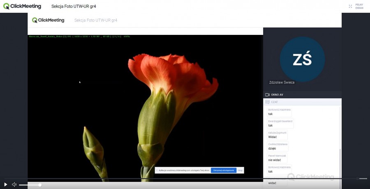370x189 pixels.
Task: Select Kaluża Zygmunt's 'Widać' chat message
Action: coord(272,137)
